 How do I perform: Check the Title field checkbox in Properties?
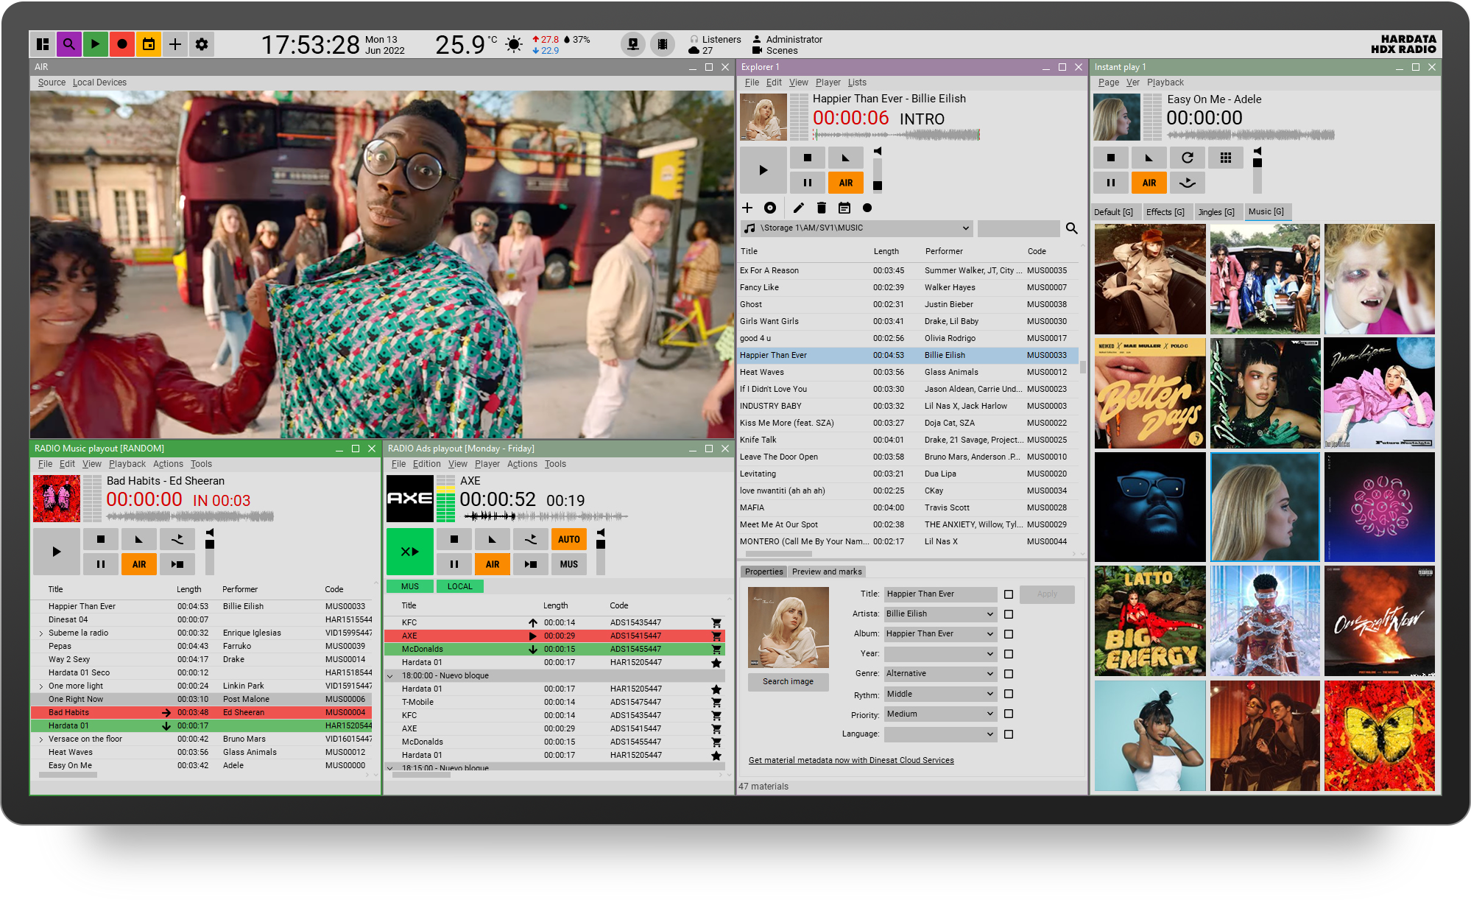(1009, 594)
